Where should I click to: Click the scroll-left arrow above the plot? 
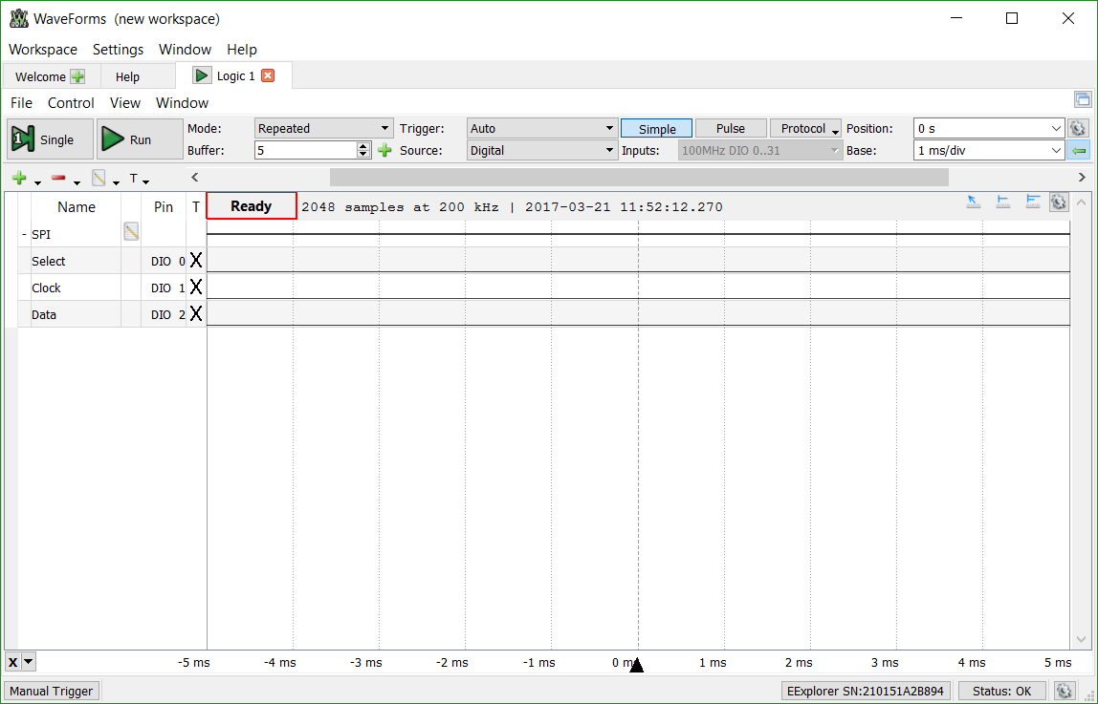(195, 177)
